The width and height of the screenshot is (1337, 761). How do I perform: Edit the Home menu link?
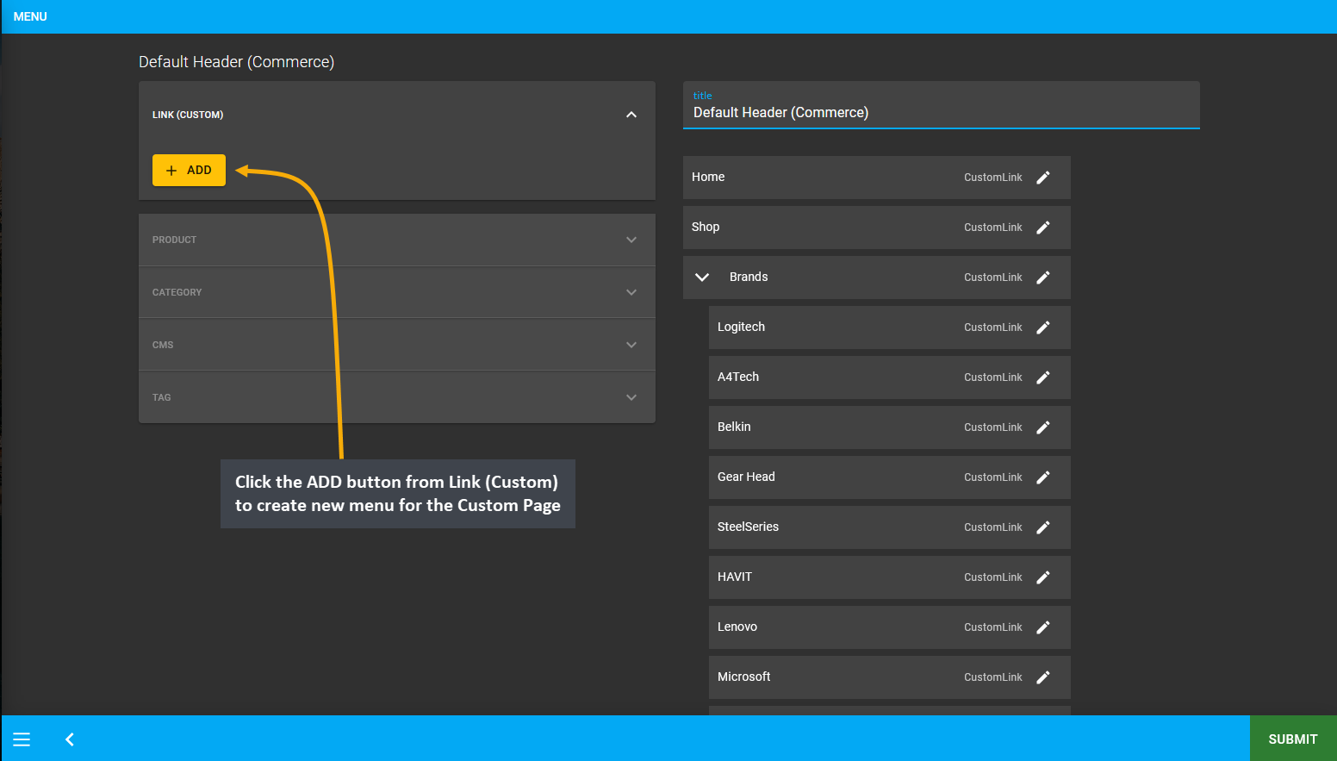coord(1043,178)
